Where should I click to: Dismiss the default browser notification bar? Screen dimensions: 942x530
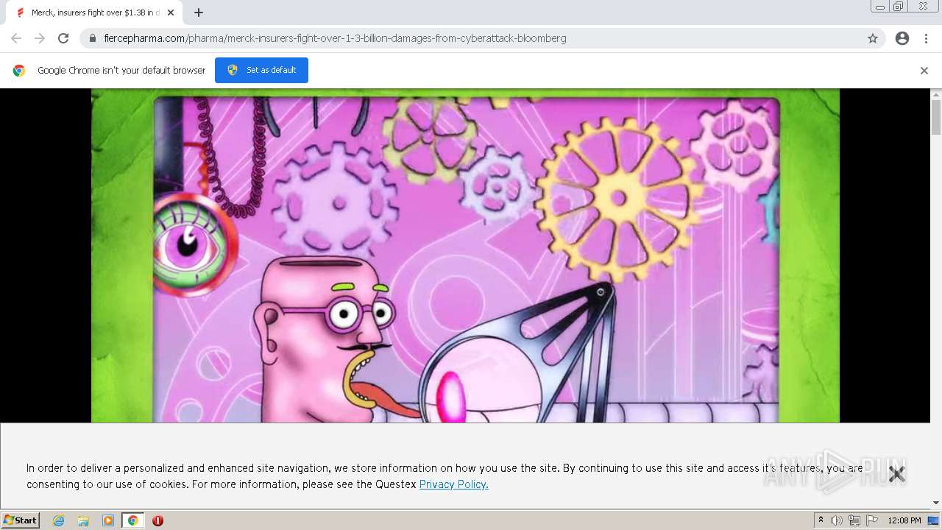[924, 71]
